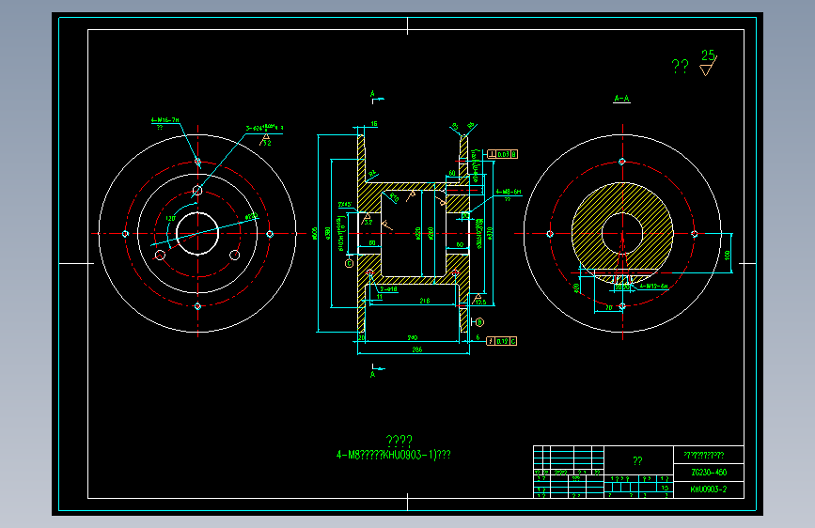Select the circled datum B marker
Viewport: 815px width, 528px height.
479,322
